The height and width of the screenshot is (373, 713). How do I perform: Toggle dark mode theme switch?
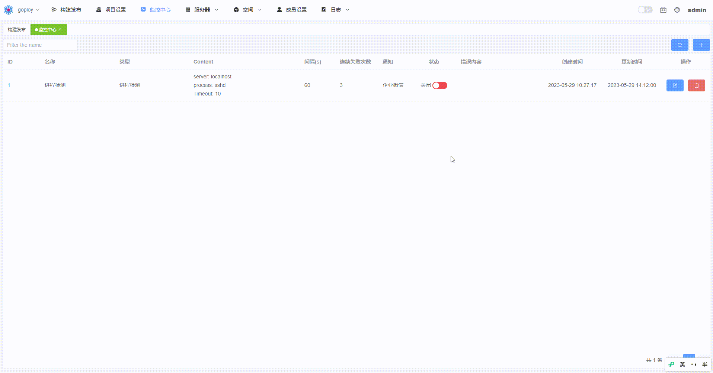click(x=645, y=10)
